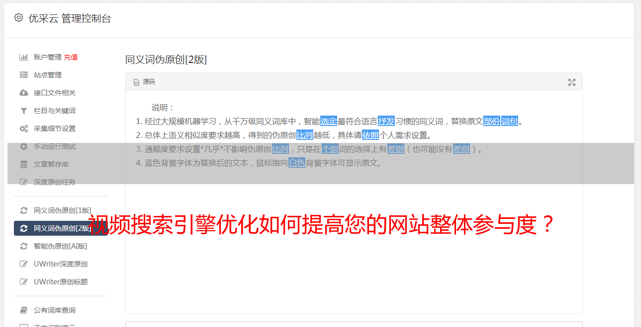This screenshot has width=641, height=327.
Task: Click the 站点管理 server icon
Action: (23, 75)
